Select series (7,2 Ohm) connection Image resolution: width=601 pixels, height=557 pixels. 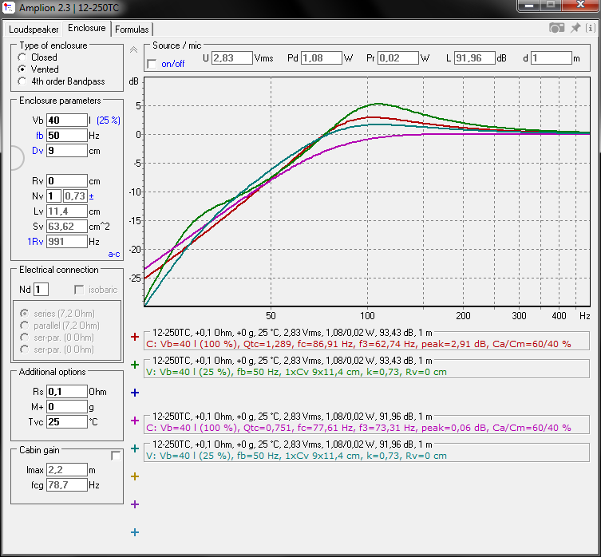pyautogui.click(x=24, y=314)
